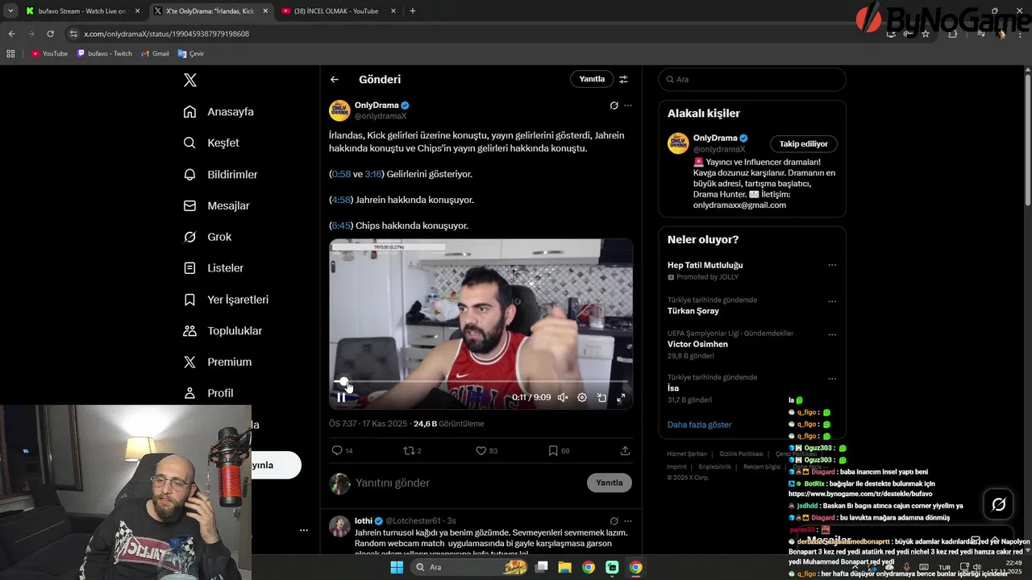This screenshot has width=1032, height=580.
Task: Toggle picture-in-picture for the video
Action: click(x=601, y=397)
